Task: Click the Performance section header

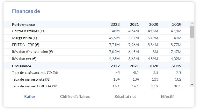Action: (x=23, y=25)
